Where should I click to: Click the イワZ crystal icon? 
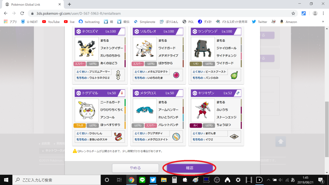(x=234, y=136)
